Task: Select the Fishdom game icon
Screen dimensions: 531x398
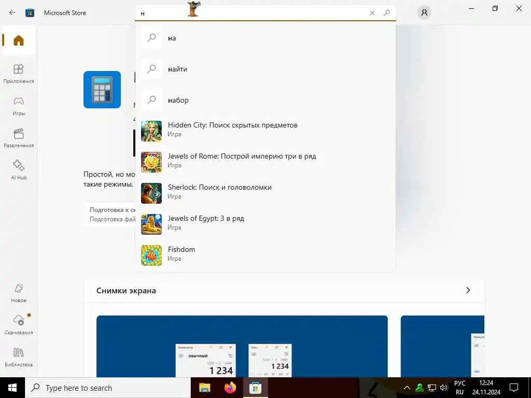Action: [x=151, y=255]
